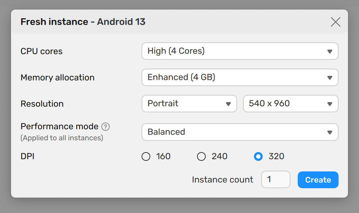This screenshot has height=213, width=359.
Task: Click the 'DPI' label
Action: pos(27,156)
